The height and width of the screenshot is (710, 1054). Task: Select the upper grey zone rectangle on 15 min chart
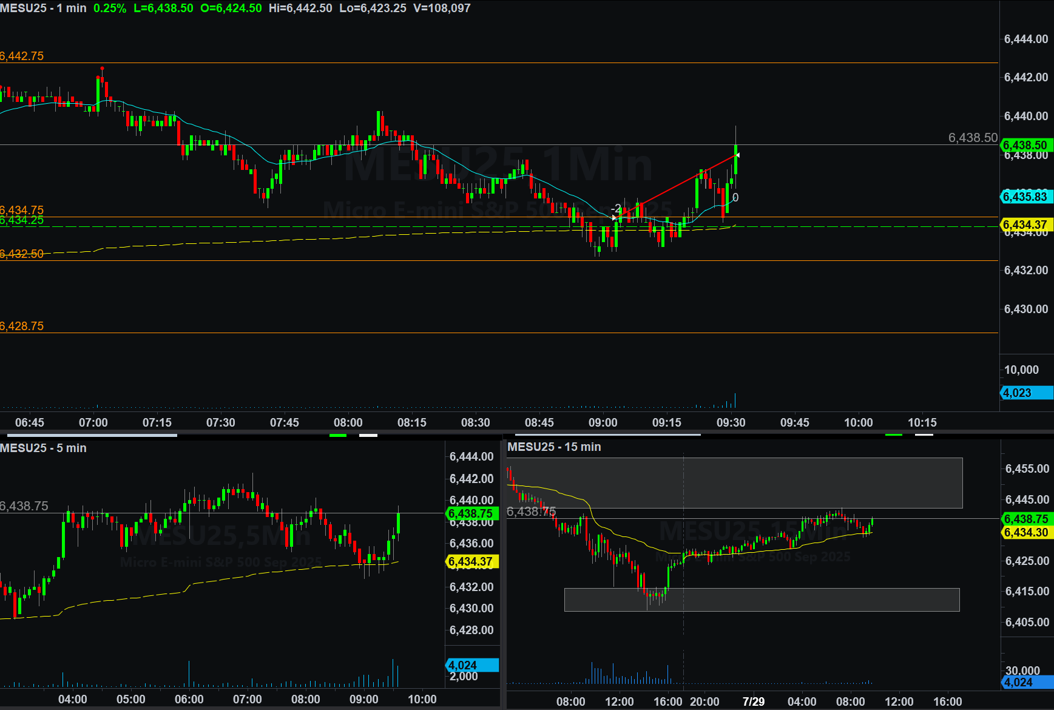tap(735, 483)
